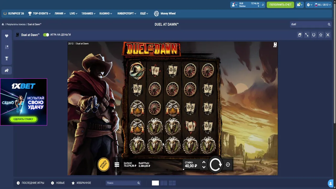Open the Избранное tab
This screenshot has height=189, width=336.
81,183
